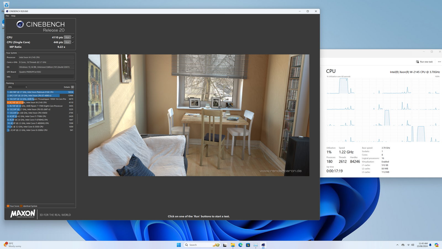Click the MAXON logo

click(23, 214)
